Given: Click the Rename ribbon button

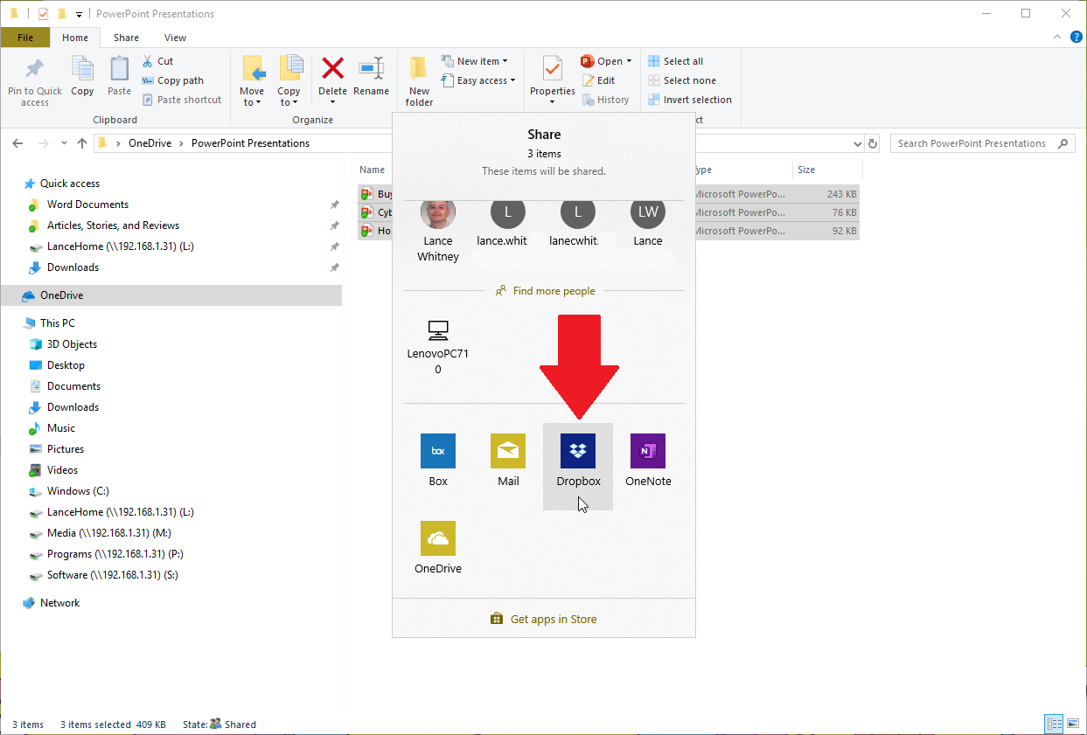Looking at the screenshot, I should point(371,77).
